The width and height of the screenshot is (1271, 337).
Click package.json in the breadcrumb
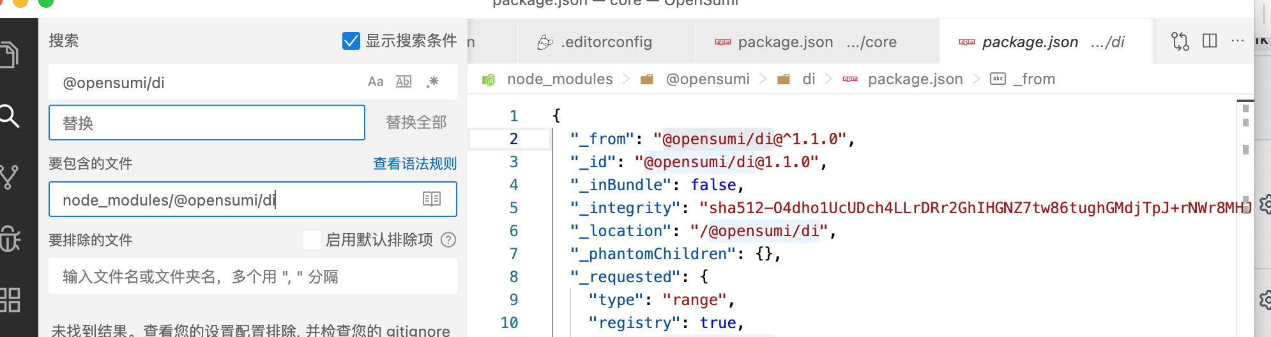click(915, 79)
